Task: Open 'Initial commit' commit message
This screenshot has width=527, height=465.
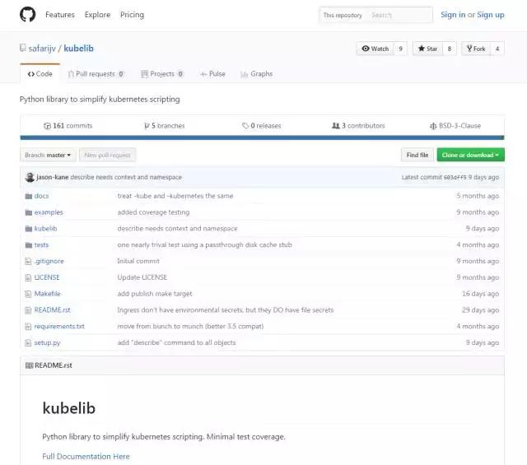Action: point(138,261)
